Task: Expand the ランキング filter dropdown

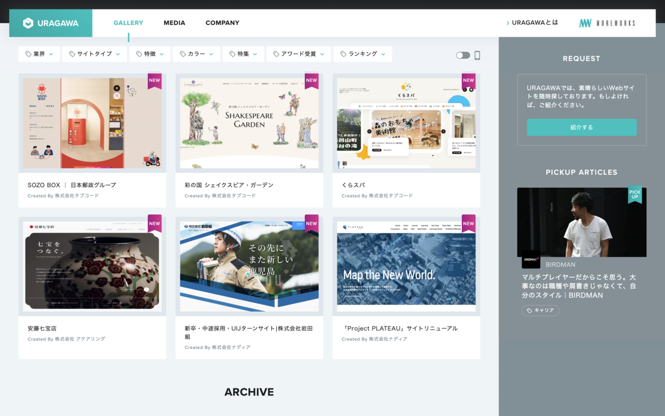Action: tap(362, 54)
